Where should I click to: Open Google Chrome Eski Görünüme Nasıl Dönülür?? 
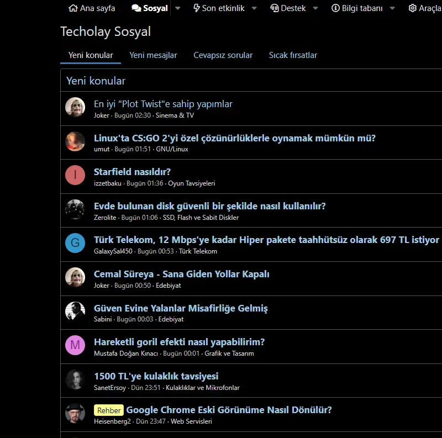click(x=229, y=410)
